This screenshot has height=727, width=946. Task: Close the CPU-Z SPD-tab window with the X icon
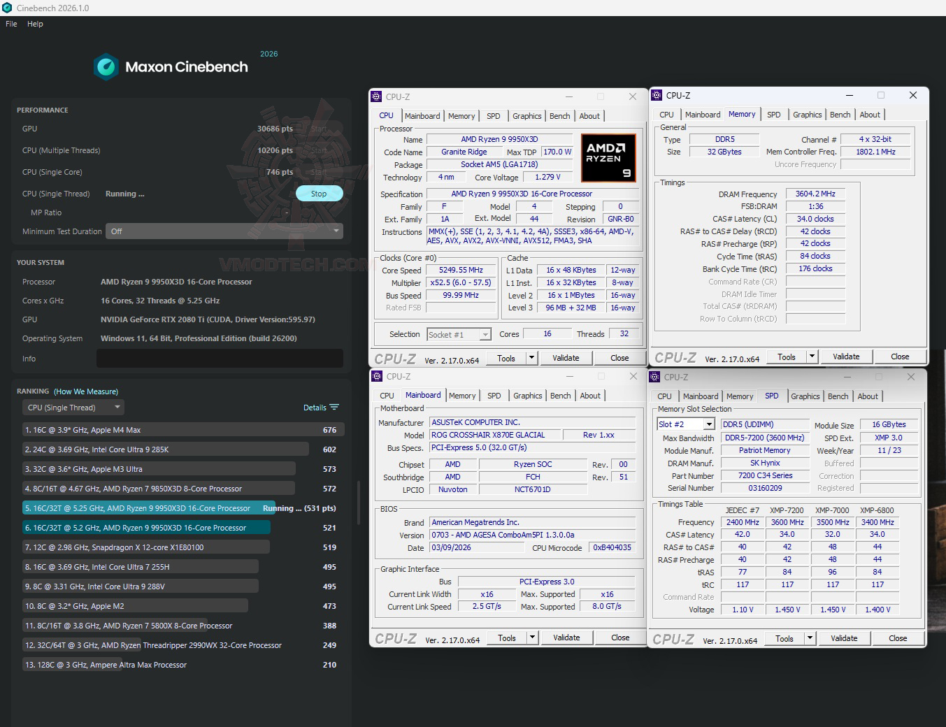(911, 377)
